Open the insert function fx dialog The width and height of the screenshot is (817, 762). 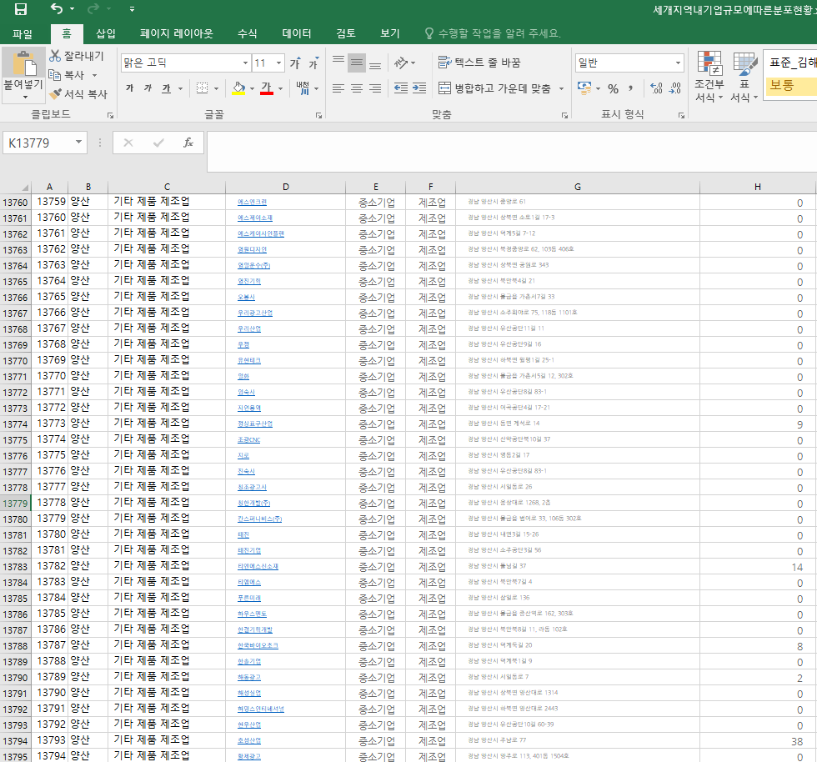(188, 143)
